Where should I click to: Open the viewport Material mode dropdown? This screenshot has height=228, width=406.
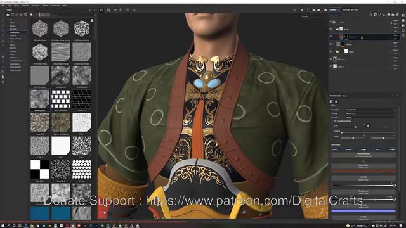[314, 16]
